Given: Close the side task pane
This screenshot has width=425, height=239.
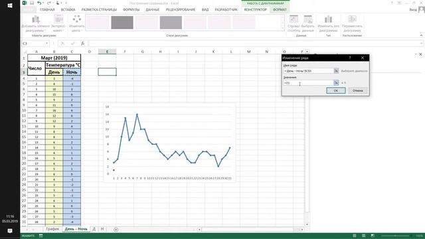Looking at the screenshot, I should click(420, 54).
